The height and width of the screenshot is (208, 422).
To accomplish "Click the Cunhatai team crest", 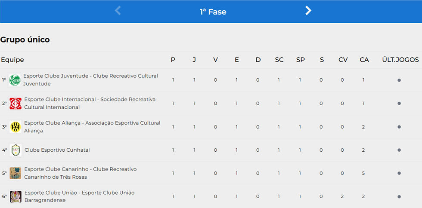I will 16,150.
